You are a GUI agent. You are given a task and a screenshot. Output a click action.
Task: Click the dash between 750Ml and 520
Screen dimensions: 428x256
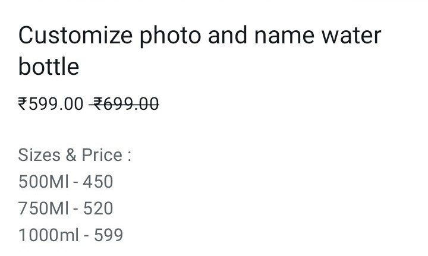pos(75,210)
